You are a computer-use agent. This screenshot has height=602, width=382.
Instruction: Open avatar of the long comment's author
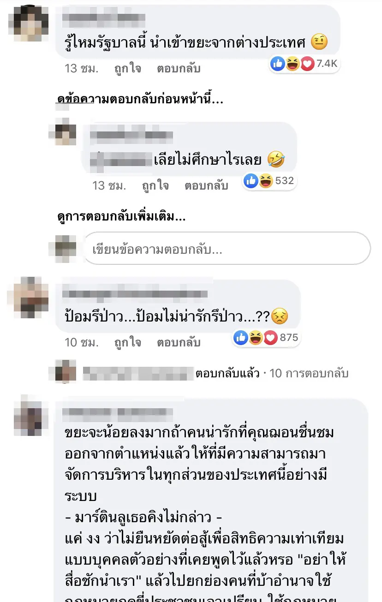(29, 415)
